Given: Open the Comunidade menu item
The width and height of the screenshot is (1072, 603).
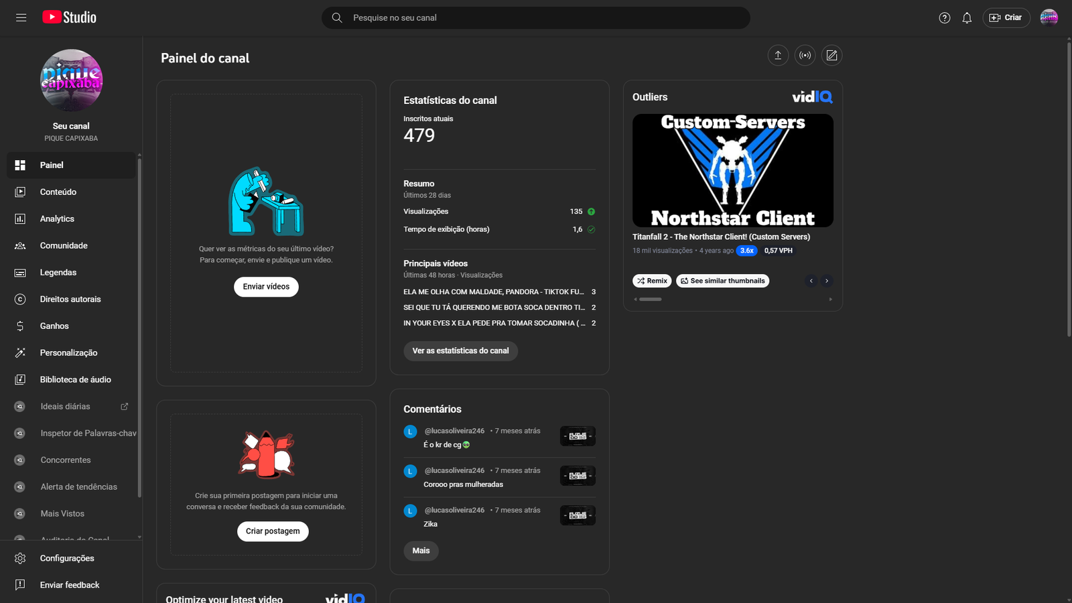Looking at the screenshot, I should pyautogui.click(x=71, y=246).
